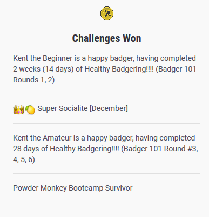Viewport: 209px width, 217px height.
Task: Click the word "Survivor" in the last entry
Action: point(119,188)
